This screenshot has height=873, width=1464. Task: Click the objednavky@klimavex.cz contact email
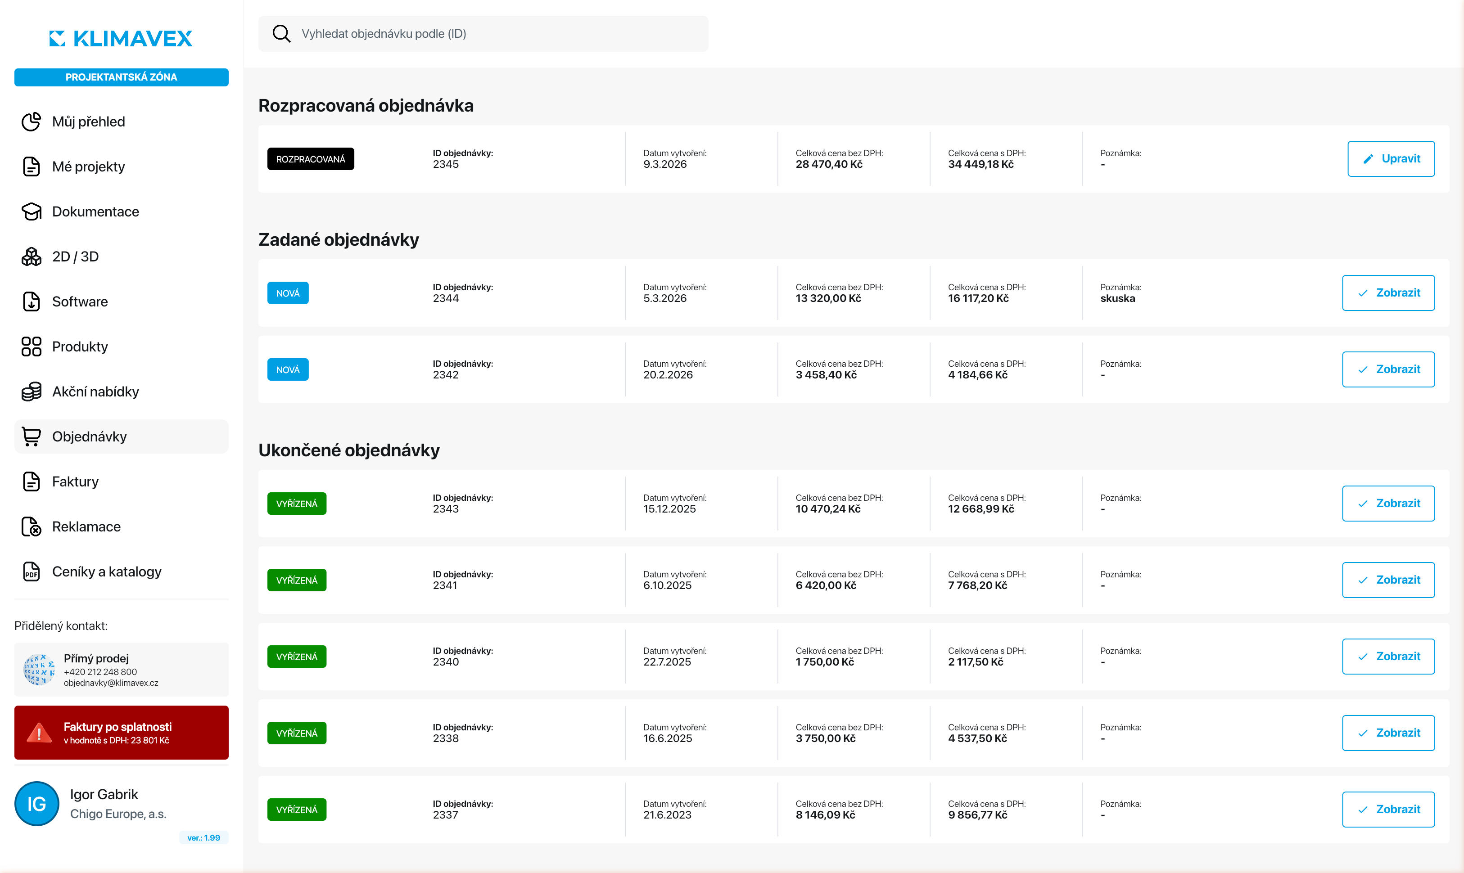pyautogui.click(x=111, y=683)
